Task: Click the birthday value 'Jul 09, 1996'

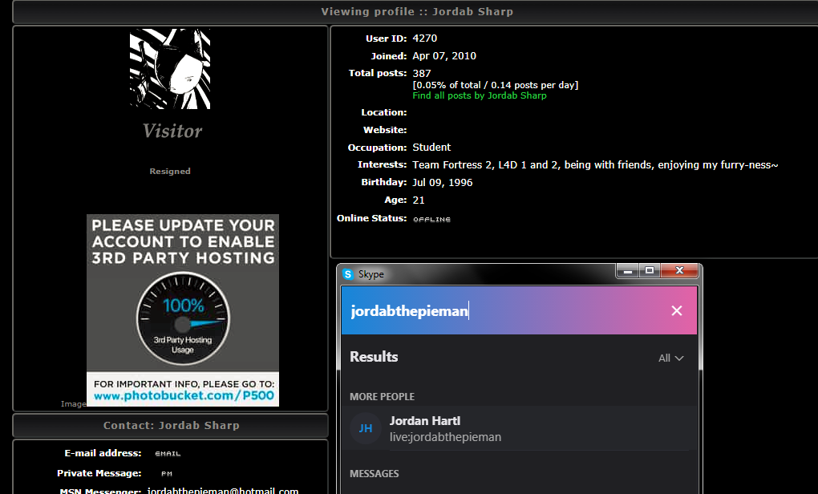Action: click(443, 183)
